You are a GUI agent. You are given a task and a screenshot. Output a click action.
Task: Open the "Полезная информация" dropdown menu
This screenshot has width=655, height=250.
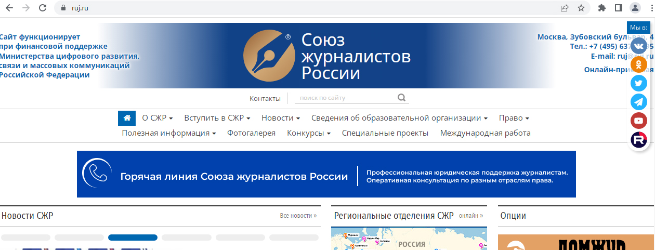(168, 133)
